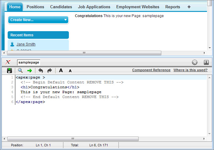The image size is (214, 150).
Task: Click the Begin Default Content comment line
Action: click(72, 82)
